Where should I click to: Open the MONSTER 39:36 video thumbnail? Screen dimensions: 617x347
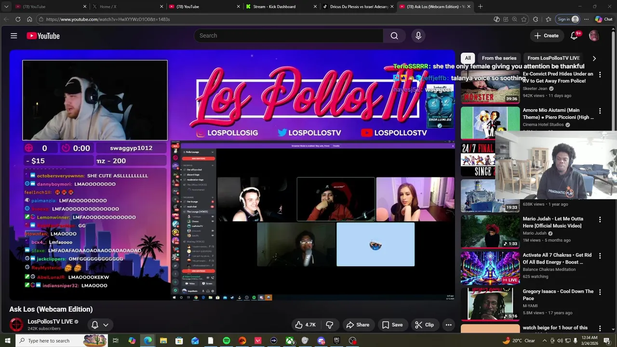point(490,87)
